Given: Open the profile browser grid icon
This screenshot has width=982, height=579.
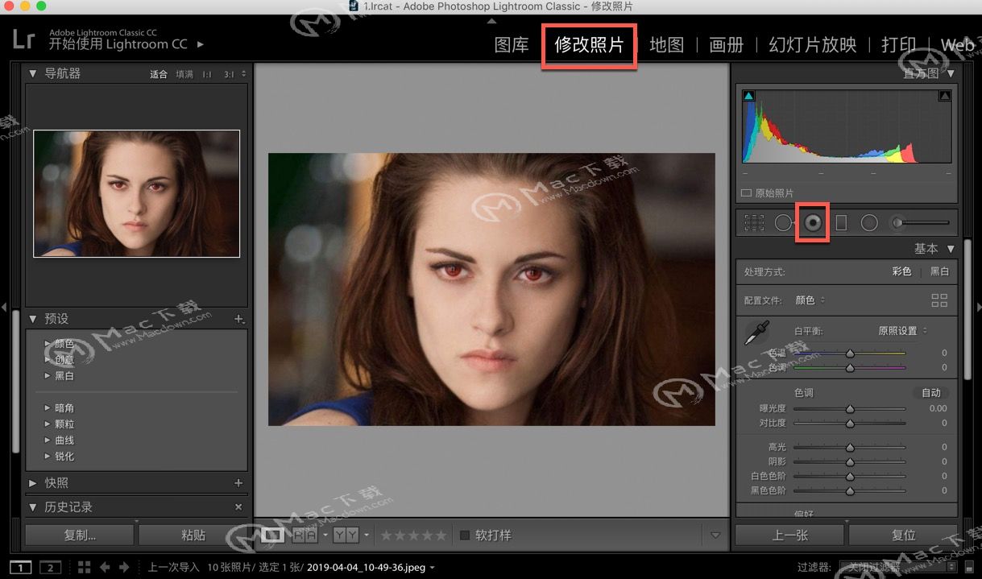Looking at the screenshot, I should [939, 300].
